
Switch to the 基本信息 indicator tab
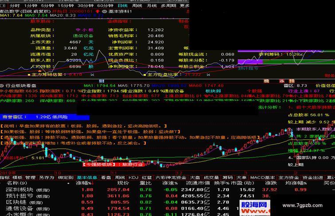point(87,177)
